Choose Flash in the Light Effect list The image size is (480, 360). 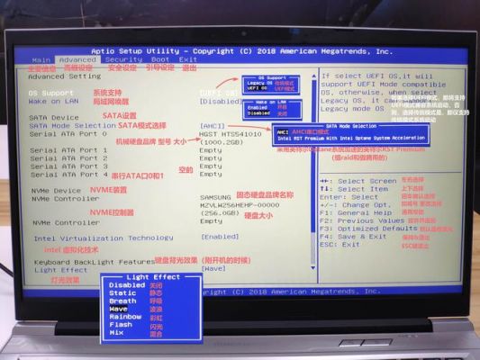coord(121,325)
